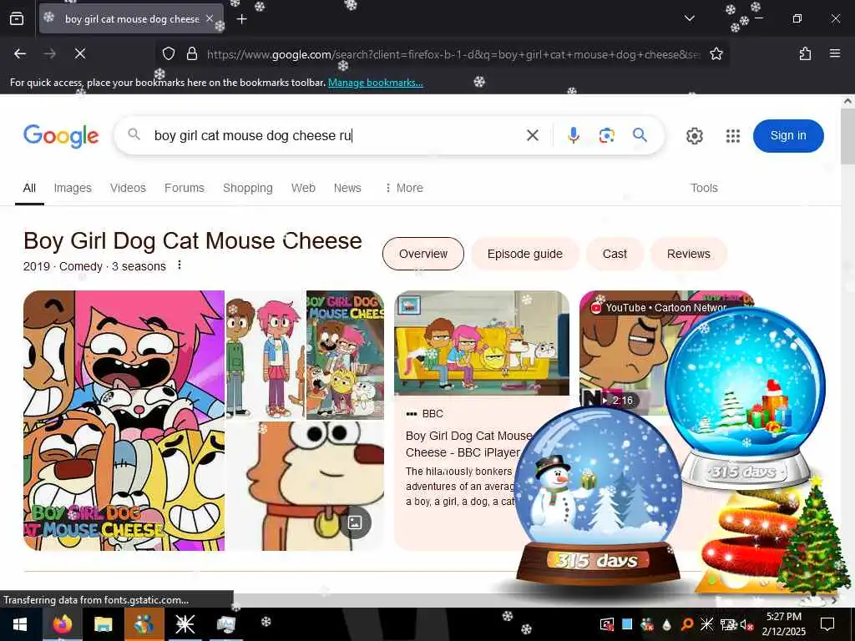The width and height of the screenshot is (855, 641).
Task: Switch to the Shopping tab
Action: point(247,188)
